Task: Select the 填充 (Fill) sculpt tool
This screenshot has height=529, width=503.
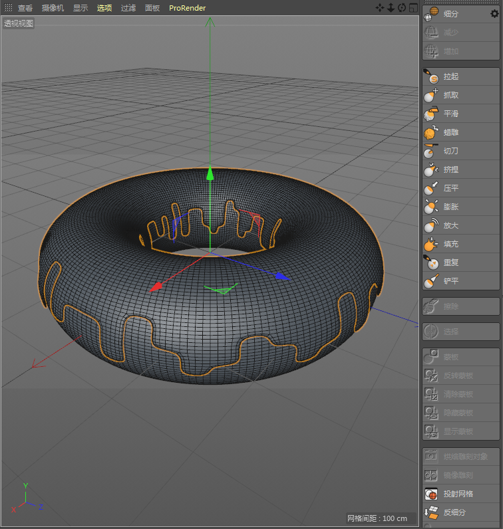Action: pos(451,244)
